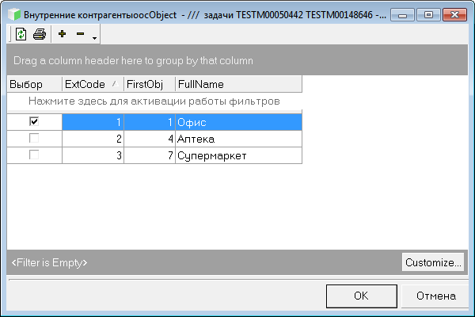Click ExtCode value 2 in Аптека row
This screenshot has height=317, width=475.
tap(93, 139)
